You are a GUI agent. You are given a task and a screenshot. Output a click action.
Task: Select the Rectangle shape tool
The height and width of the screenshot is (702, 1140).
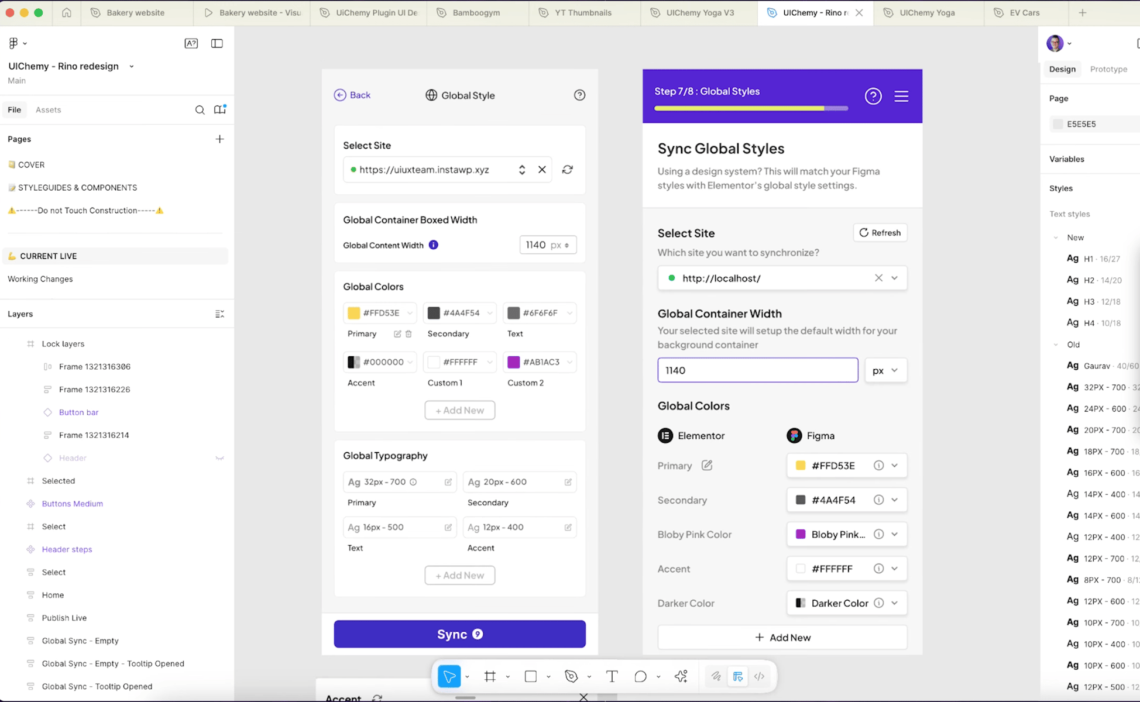pos(530,676)
